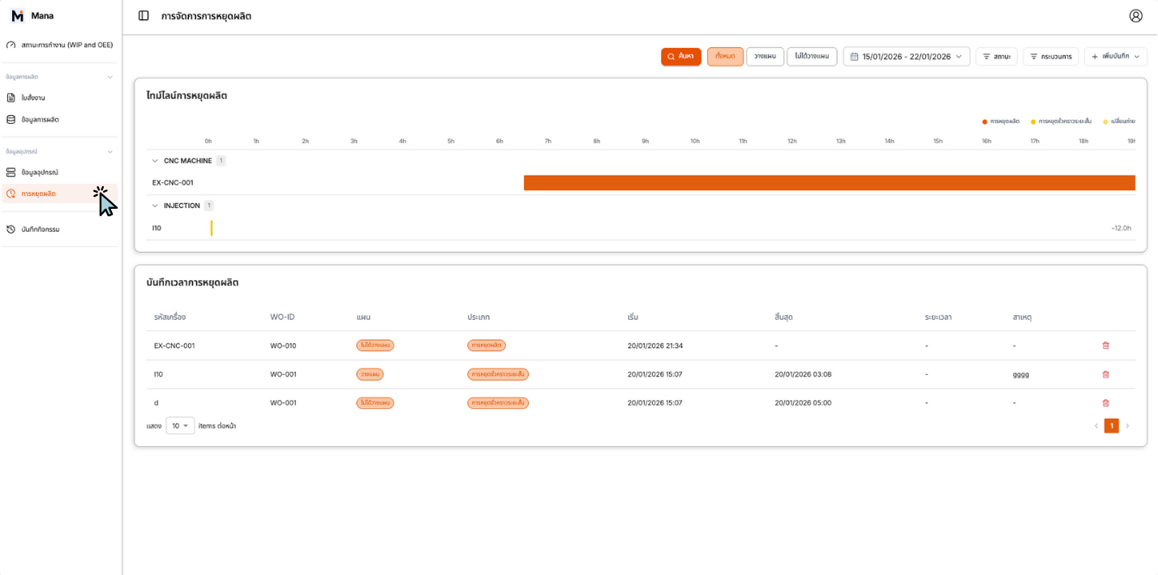Open the user profile icon
This screenshot has width=1158, height=575.
[1135, 15]
